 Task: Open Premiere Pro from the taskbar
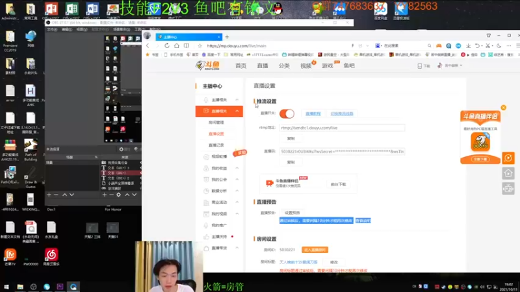60,287
